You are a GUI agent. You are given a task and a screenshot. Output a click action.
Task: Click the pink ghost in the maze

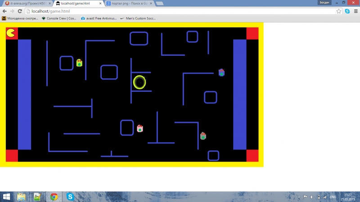coord(140,128)
